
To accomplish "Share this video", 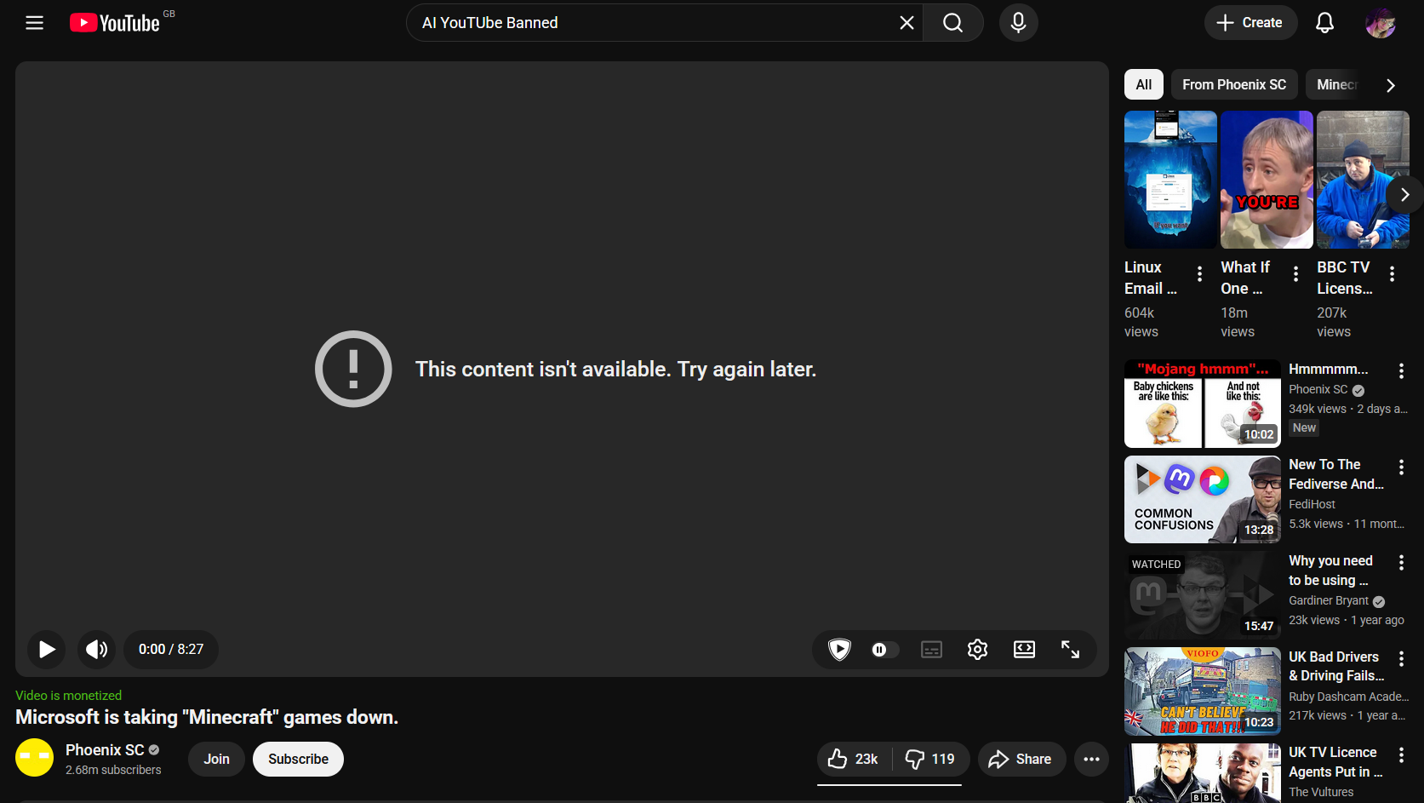I will pyautogui.click(x=1021, y=759).
